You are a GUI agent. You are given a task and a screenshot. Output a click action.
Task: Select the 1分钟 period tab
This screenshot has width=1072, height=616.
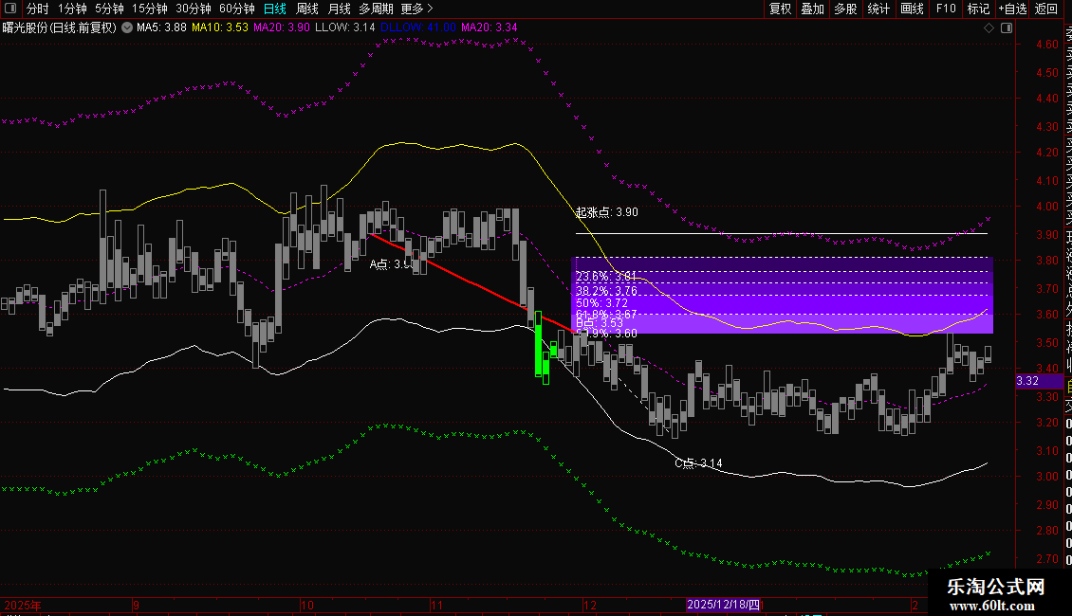pyautogui.click(x=72, y=9)
